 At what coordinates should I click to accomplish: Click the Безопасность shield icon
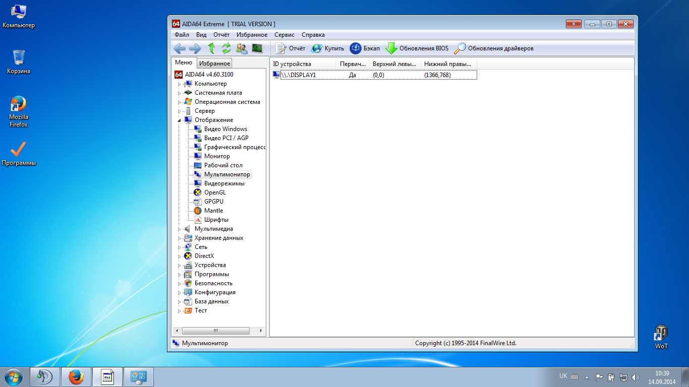click(188, 283)
